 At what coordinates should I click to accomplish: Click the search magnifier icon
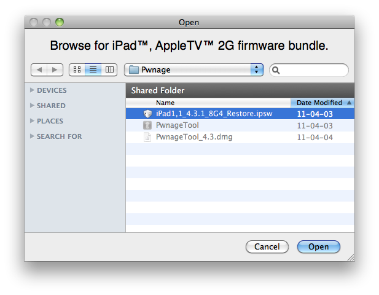tap(277, 71)
